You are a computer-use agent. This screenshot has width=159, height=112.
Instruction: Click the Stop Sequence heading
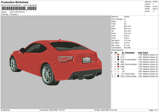coord(117,50)
